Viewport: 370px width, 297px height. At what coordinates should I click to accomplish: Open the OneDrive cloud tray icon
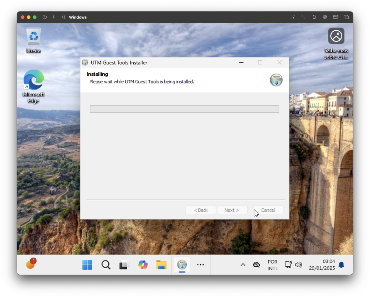[x=256, y=265]
